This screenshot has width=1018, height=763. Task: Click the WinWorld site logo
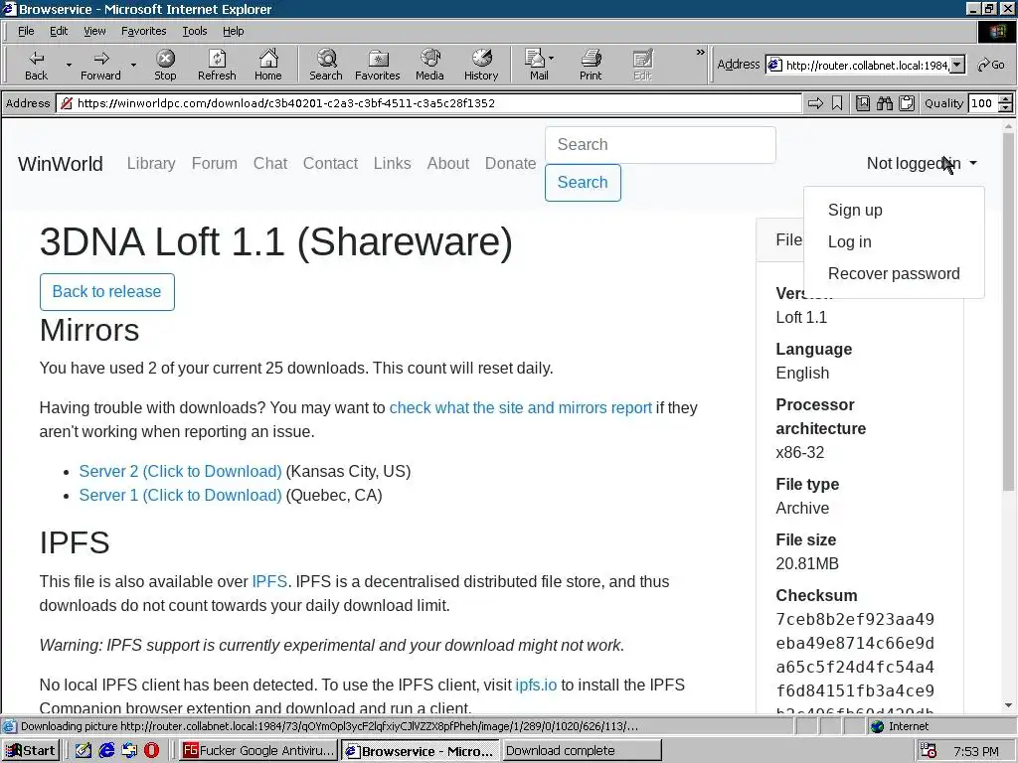point(61,164)
